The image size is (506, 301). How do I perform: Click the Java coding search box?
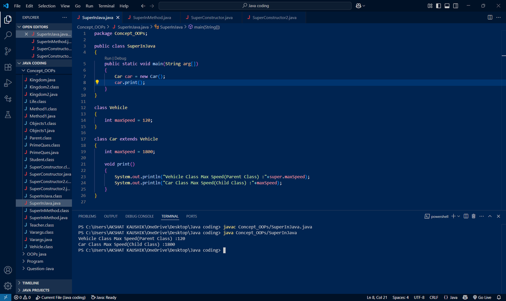click(255, 6)
